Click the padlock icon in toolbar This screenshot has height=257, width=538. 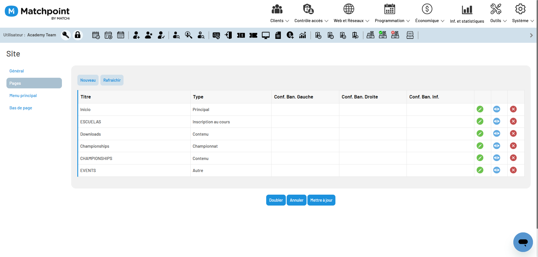click(x=78, y=35)
